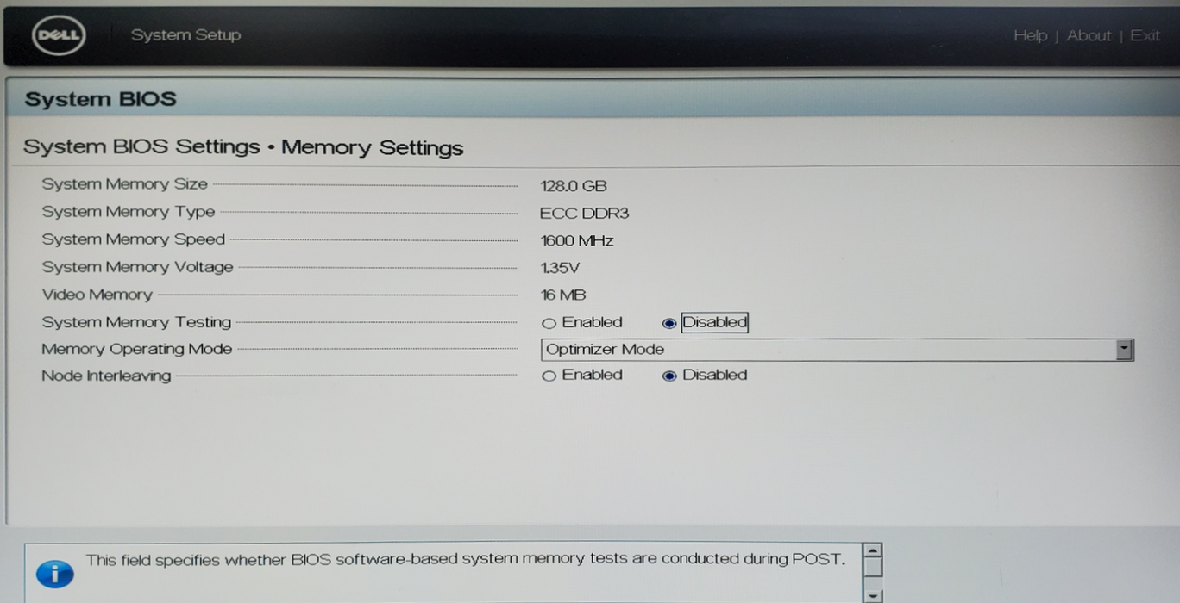Click the System Memory Type label
The height and width of the screenshot is (603, 1180).
point(128,212)
